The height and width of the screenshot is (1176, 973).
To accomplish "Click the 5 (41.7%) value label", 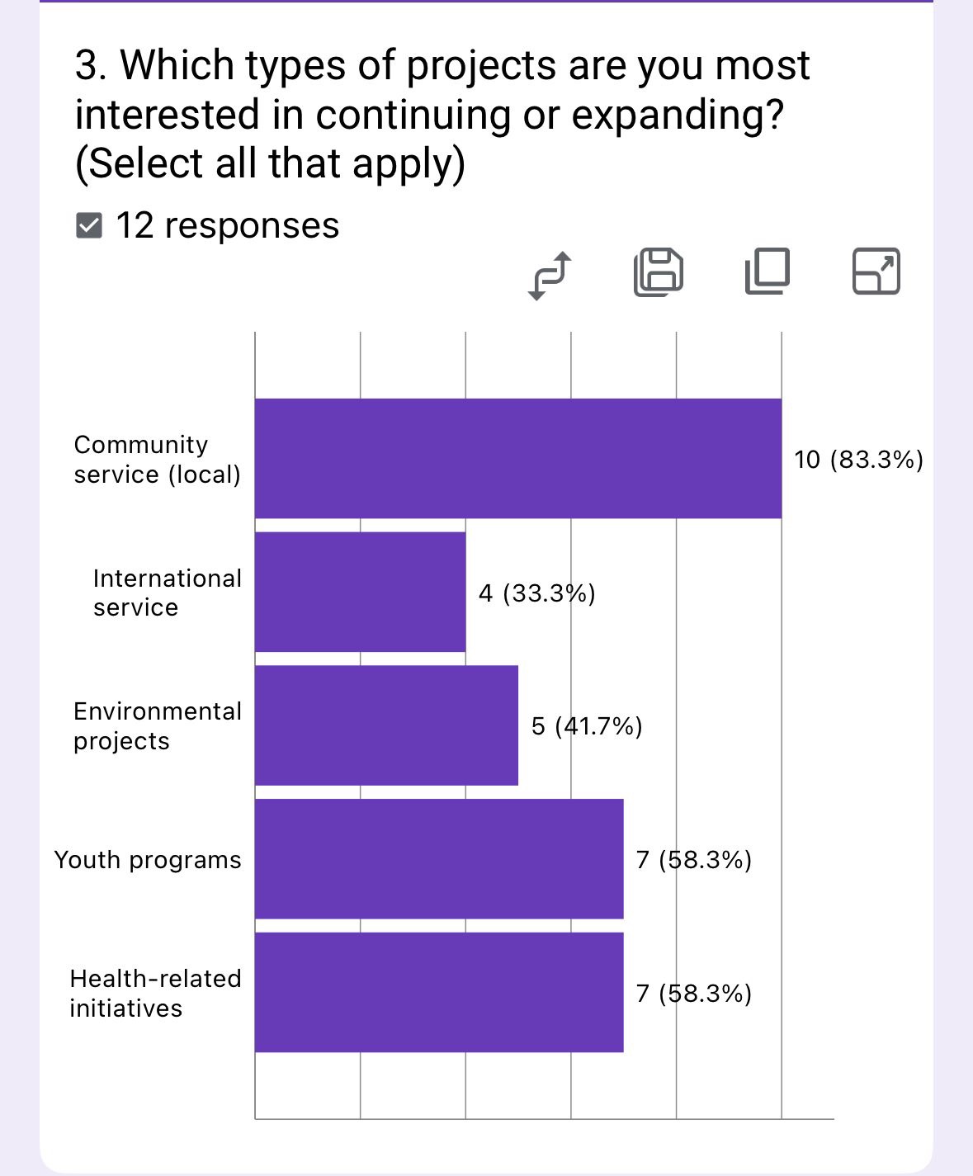I will (587, 726).
